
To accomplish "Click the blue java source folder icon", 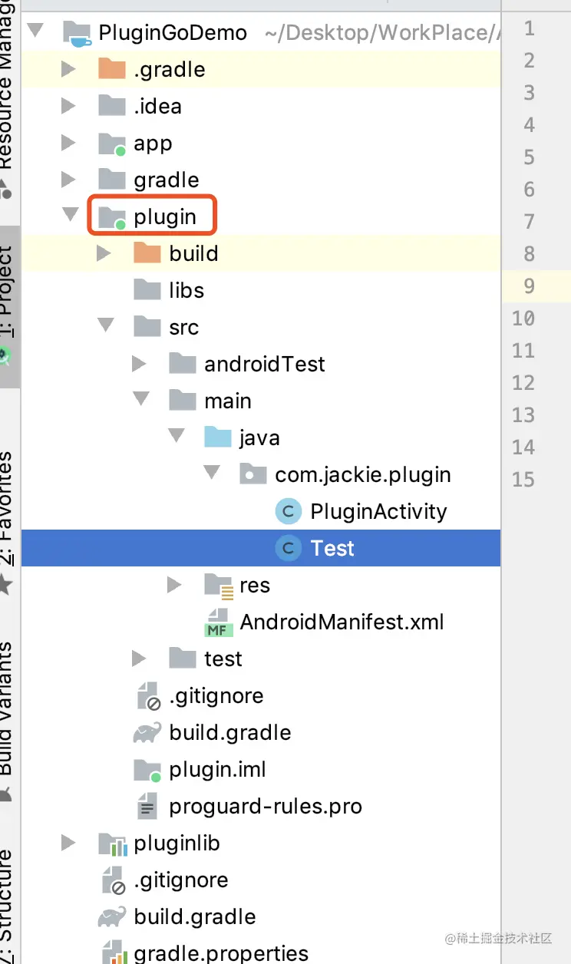I will coord(218,437).
